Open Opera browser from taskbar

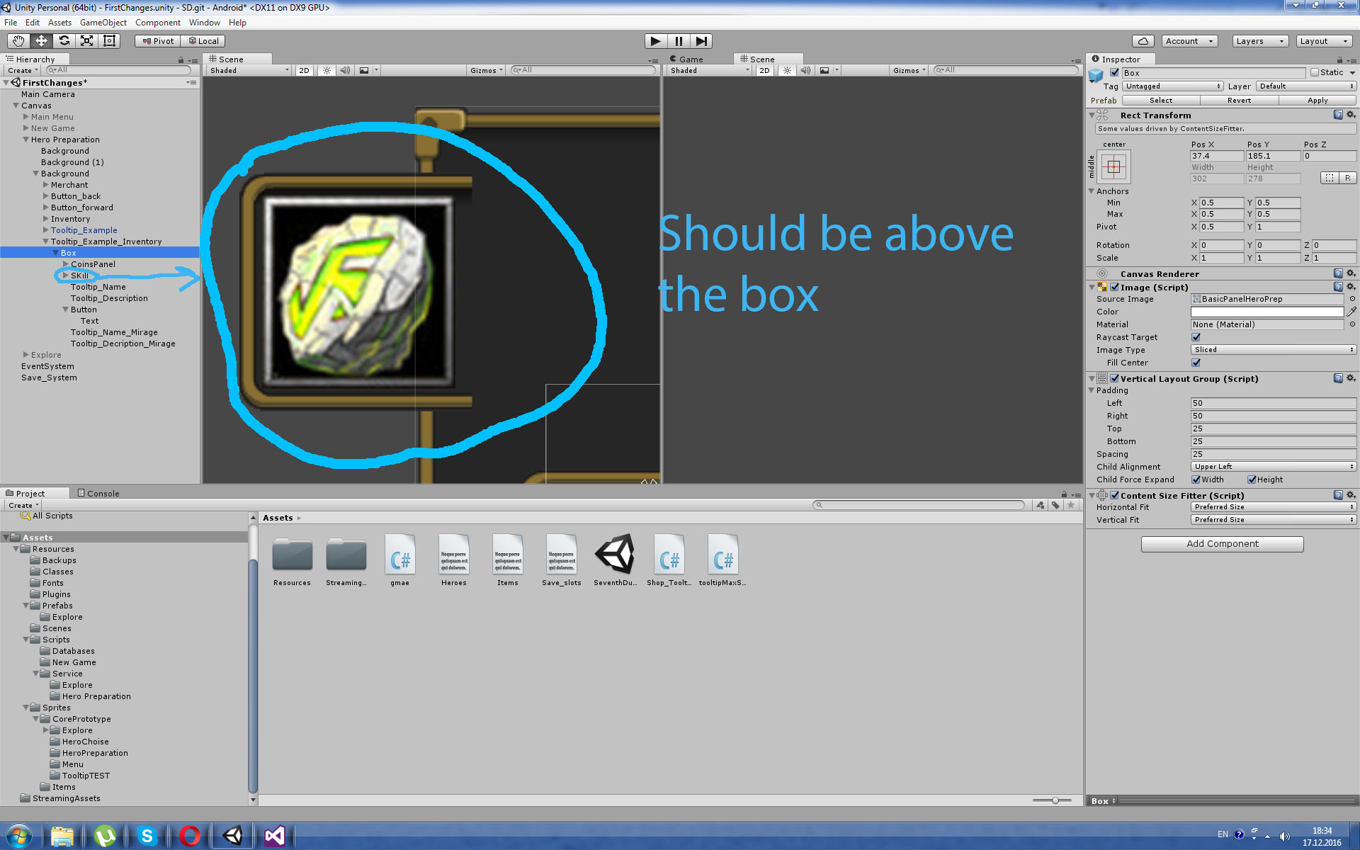[190, 836]
